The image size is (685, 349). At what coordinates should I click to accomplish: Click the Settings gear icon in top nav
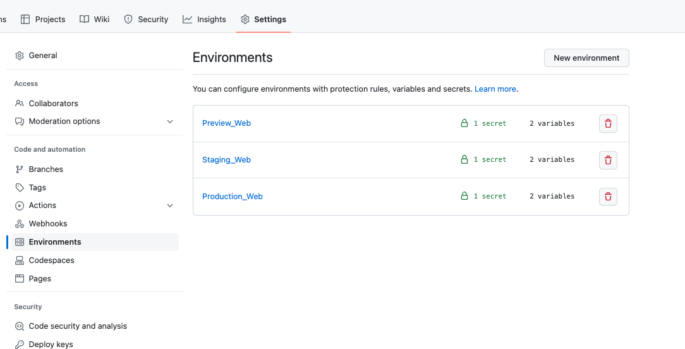point(245,19)
